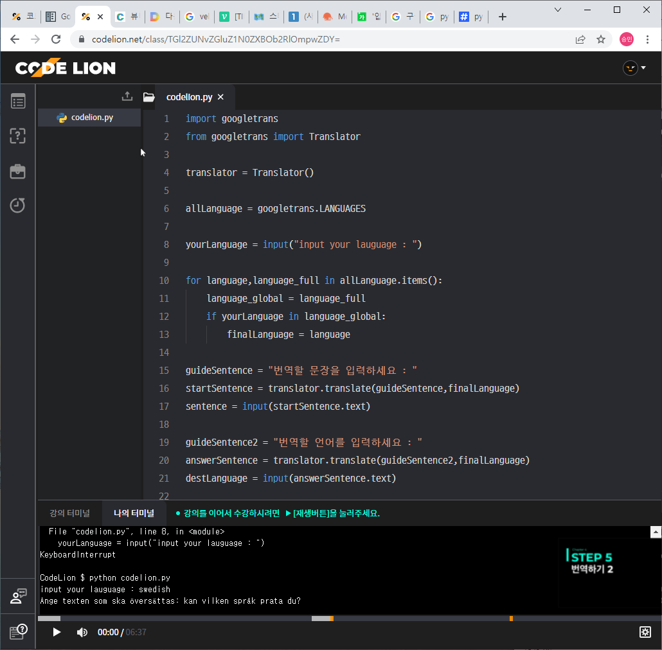The width and height of the screenshot is (662, 650).
Task: Click the orange marker on the video progress bar
Action: click(511, 618)
